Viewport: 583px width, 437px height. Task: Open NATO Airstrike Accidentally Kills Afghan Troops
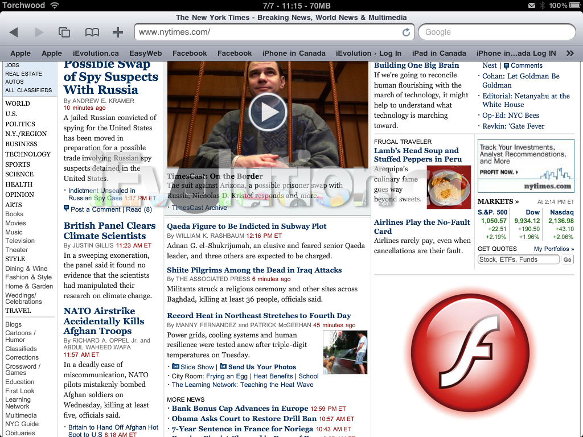(x=104, y=321)
